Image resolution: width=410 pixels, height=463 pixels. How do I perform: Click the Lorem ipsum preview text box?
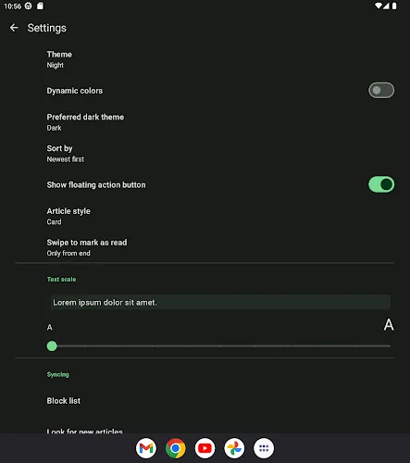tap(220, 302)
